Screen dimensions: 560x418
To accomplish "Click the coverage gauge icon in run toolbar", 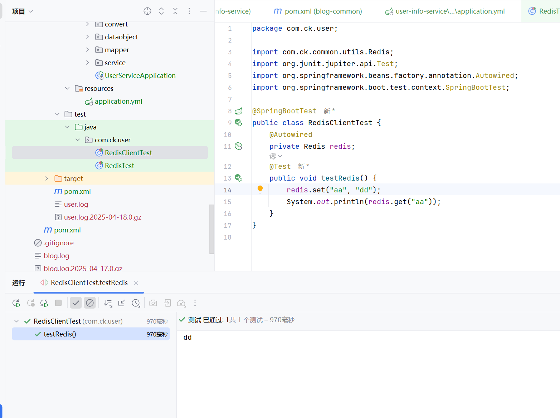I will pyautogui.click(x=181, y=303).
